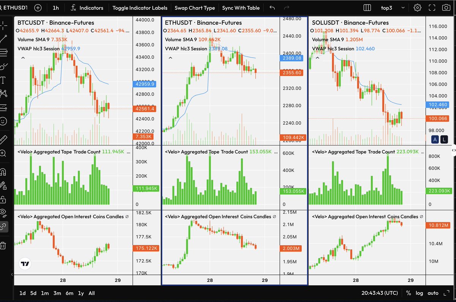Open the forecasting and measurement tools

tap(3, 107)
